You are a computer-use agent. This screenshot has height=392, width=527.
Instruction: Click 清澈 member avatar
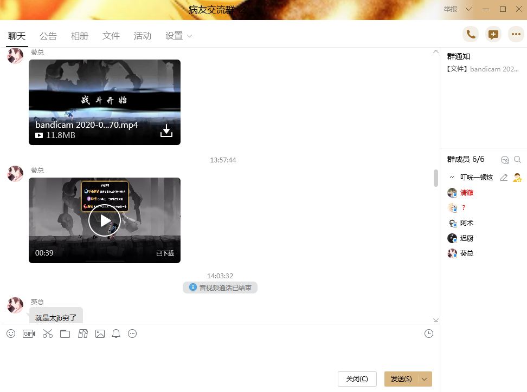click(x=452, y=193)
